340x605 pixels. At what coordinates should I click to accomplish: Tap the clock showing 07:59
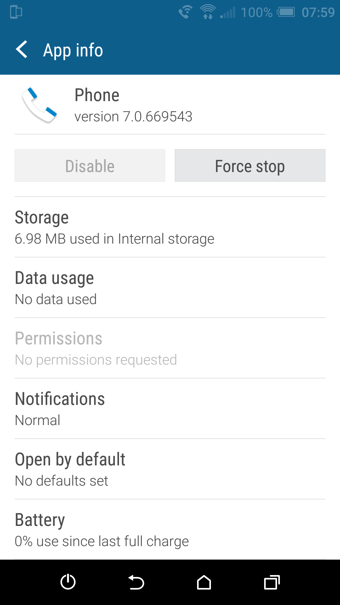click(318, 13)
